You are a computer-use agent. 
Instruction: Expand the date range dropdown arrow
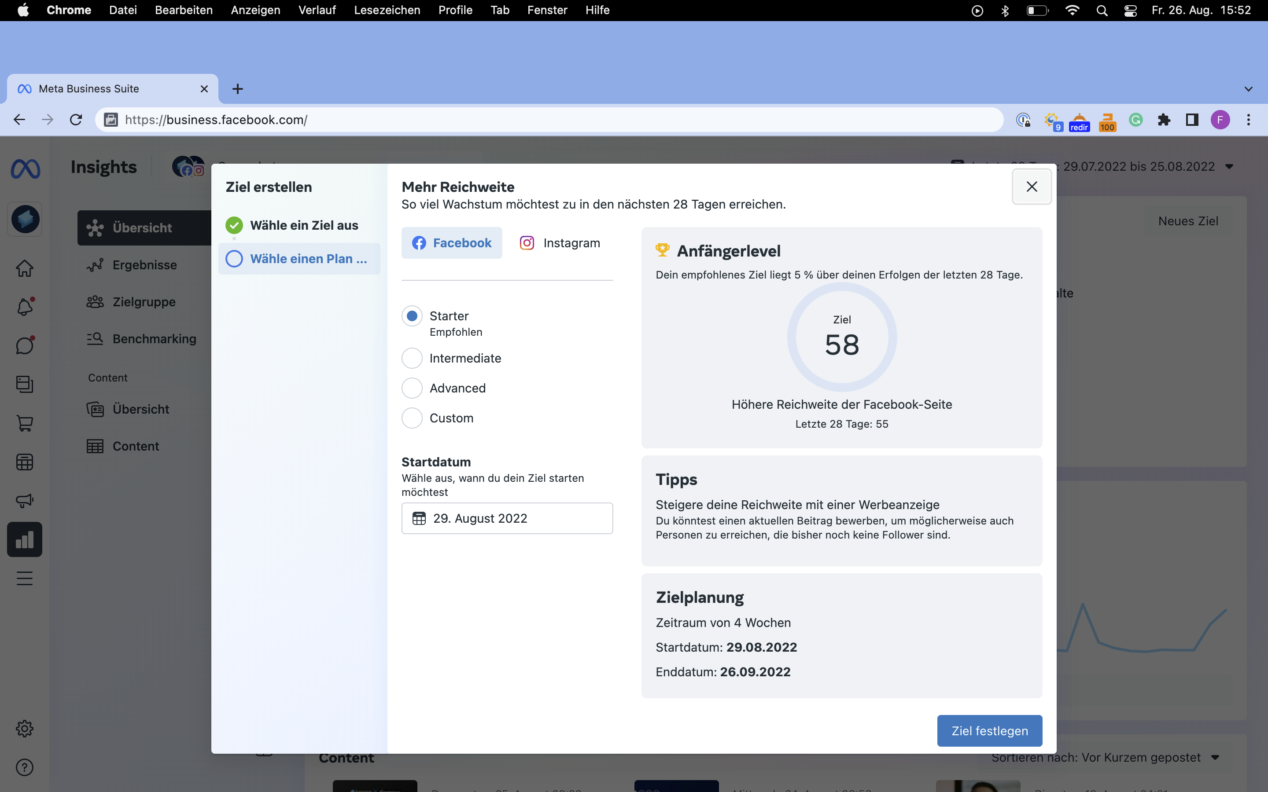click(1229, 167)
